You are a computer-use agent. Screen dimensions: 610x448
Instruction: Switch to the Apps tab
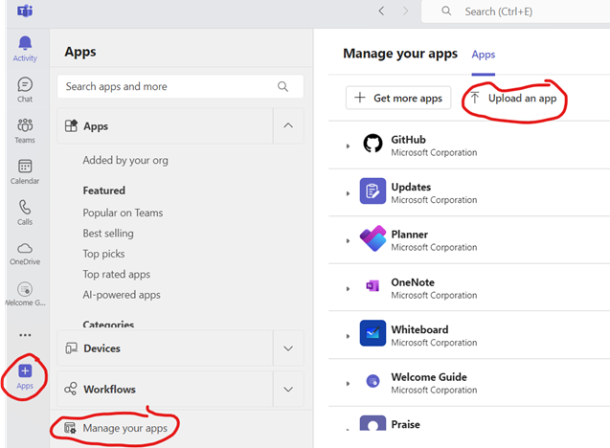(x=484, y=55)
